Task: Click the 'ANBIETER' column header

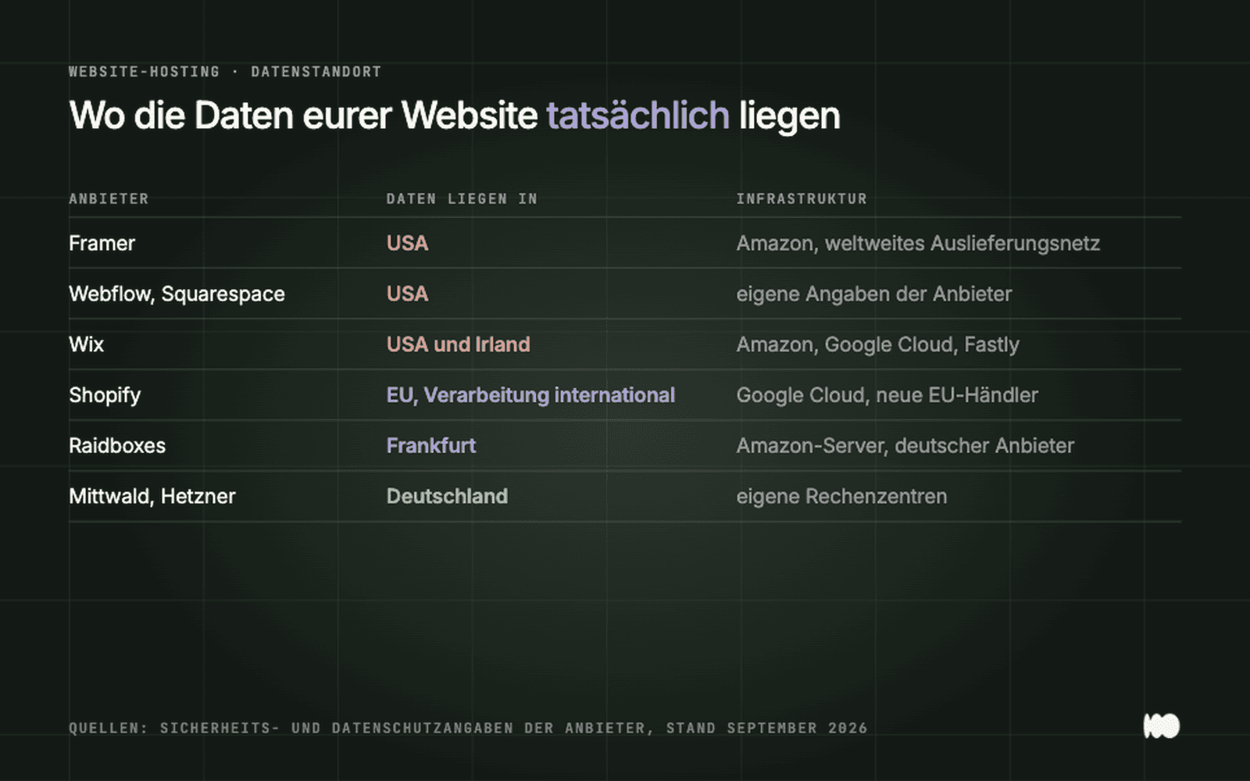Action: pos(109,199)
